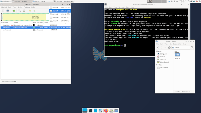The height and width of the screenshot is (113, 201).
Task: Click the Paste partition toolbar icon
Action: (24, 11)
